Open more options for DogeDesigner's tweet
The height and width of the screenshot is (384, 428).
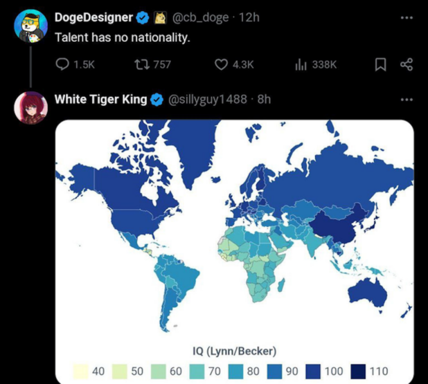tap(407, 17)
